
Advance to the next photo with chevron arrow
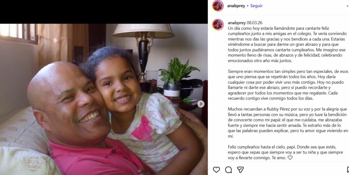tap(201, 104)
